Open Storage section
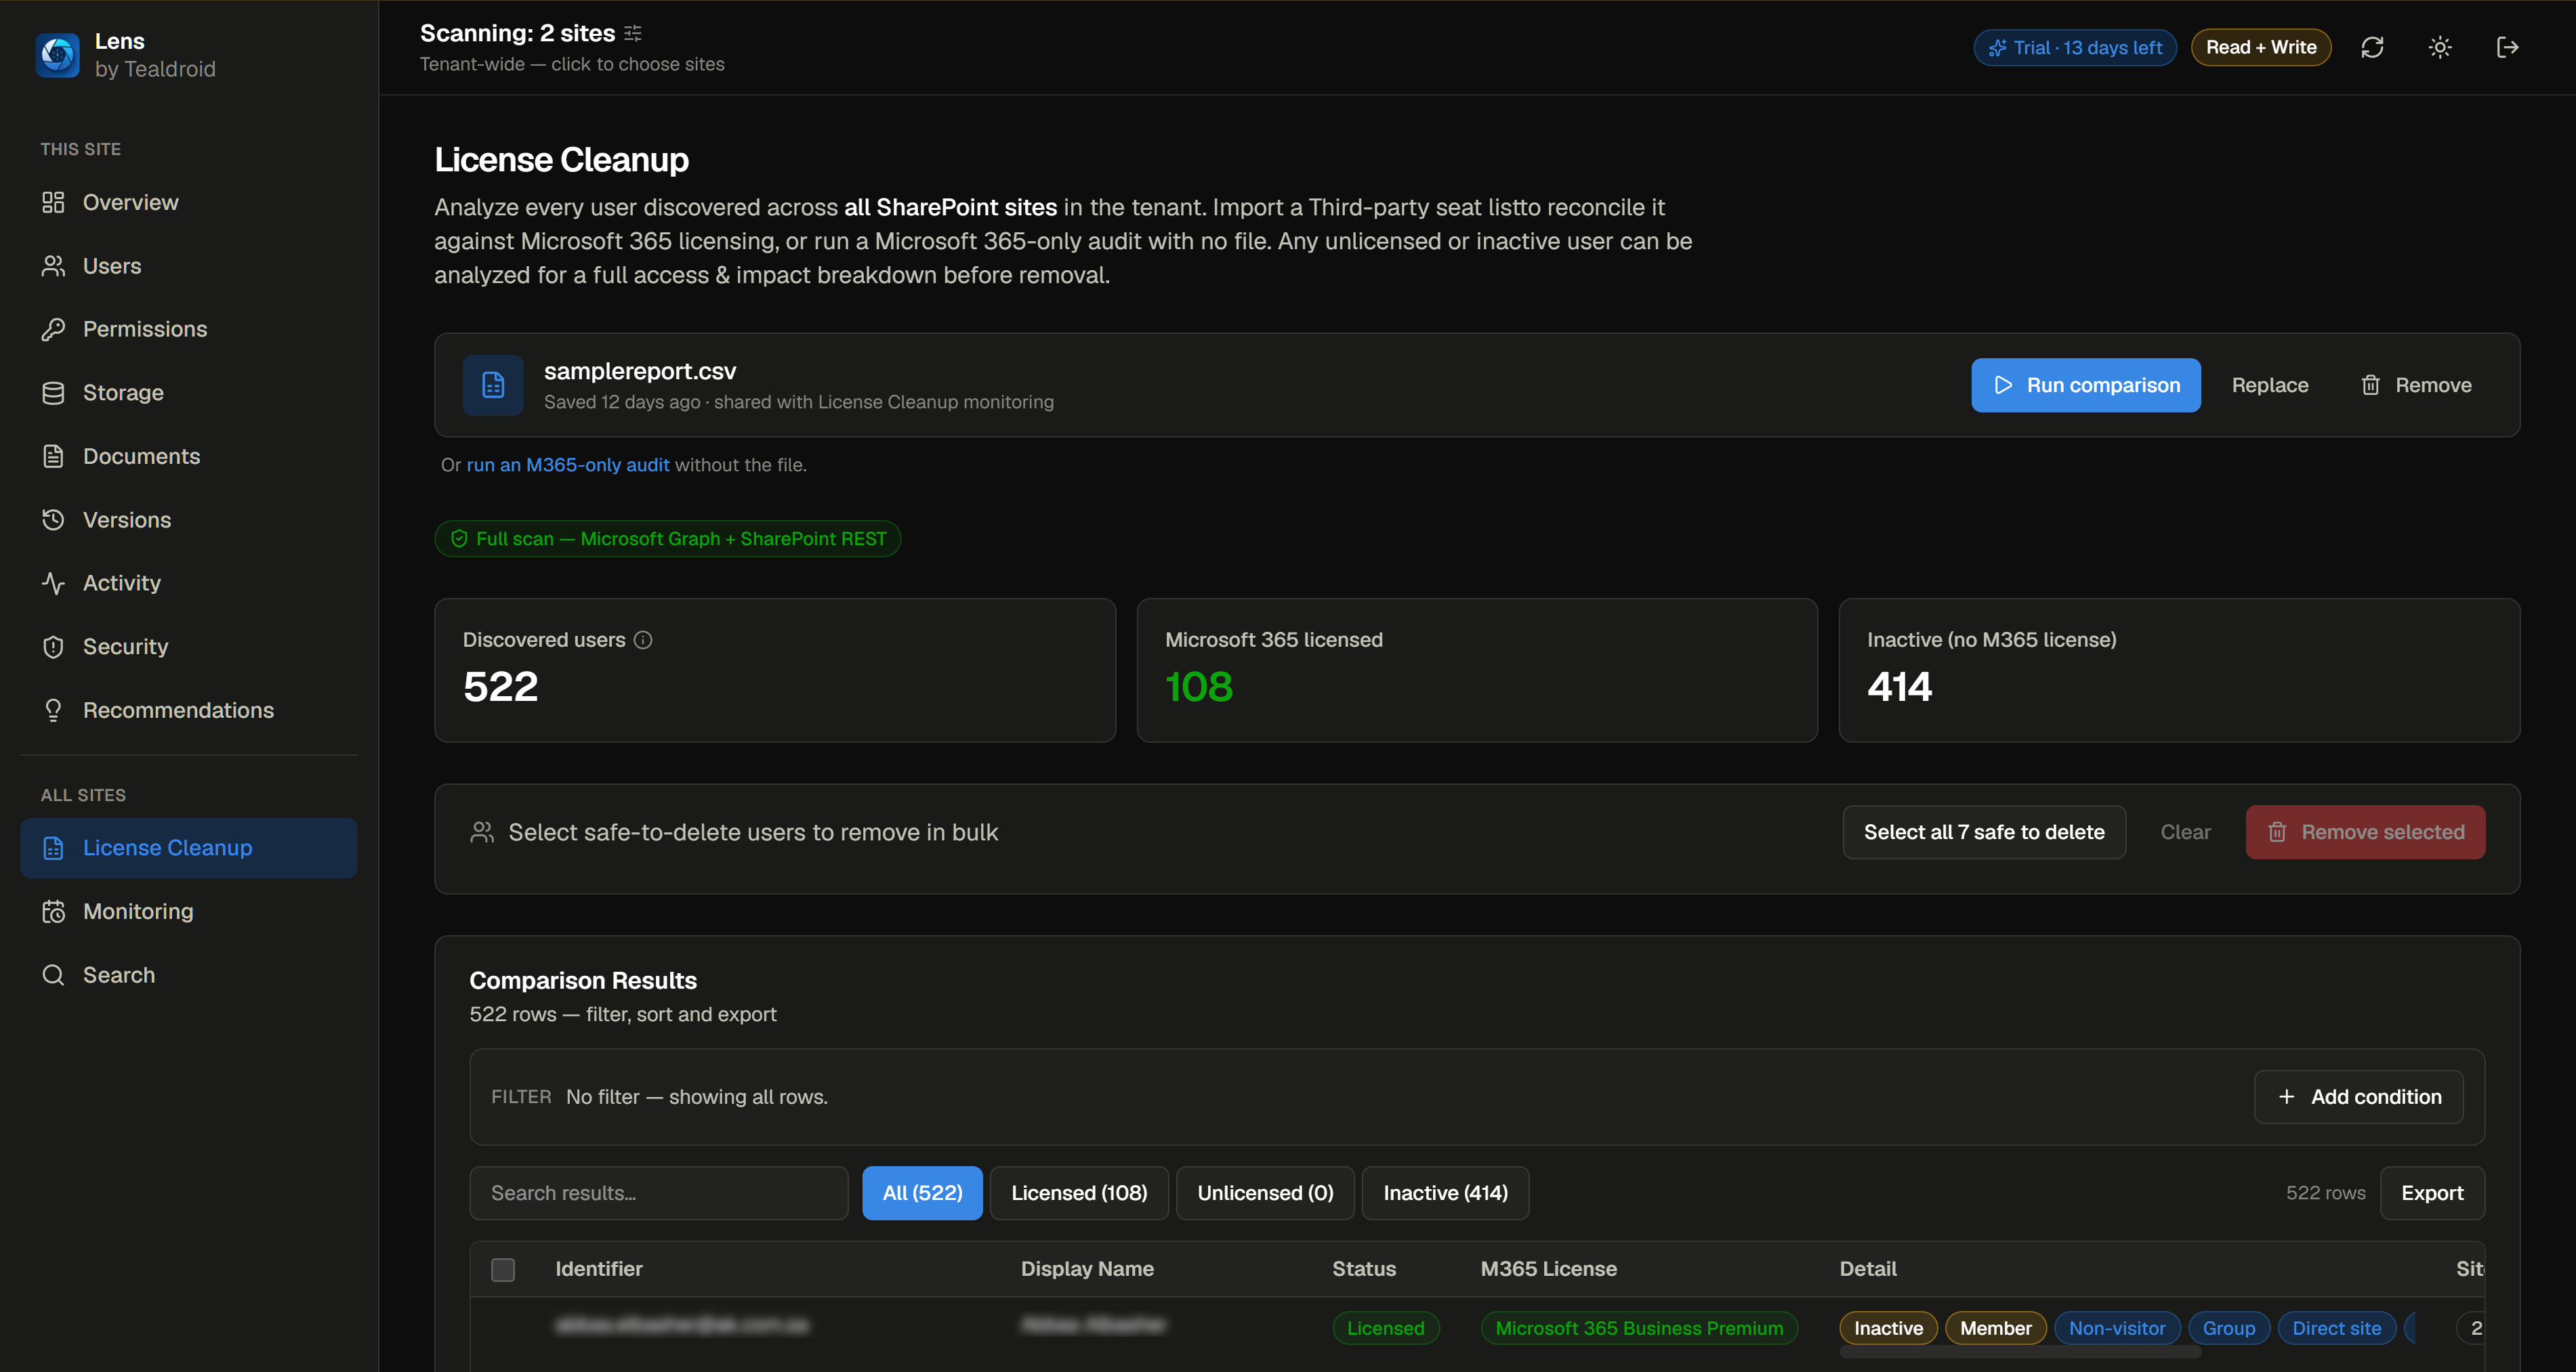Viewport: 2576px width, 1372px height. (x=189, y=393)
